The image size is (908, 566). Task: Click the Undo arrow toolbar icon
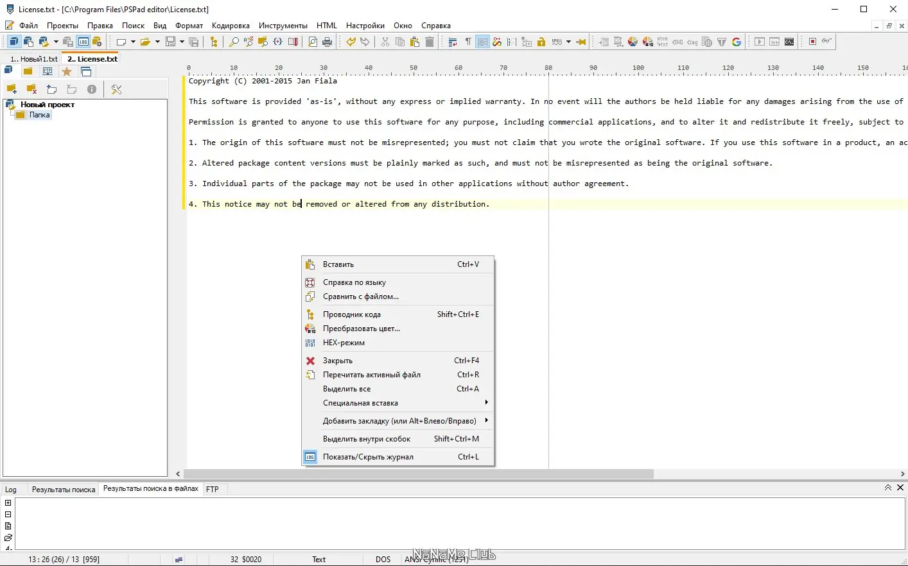pos(351,42)
